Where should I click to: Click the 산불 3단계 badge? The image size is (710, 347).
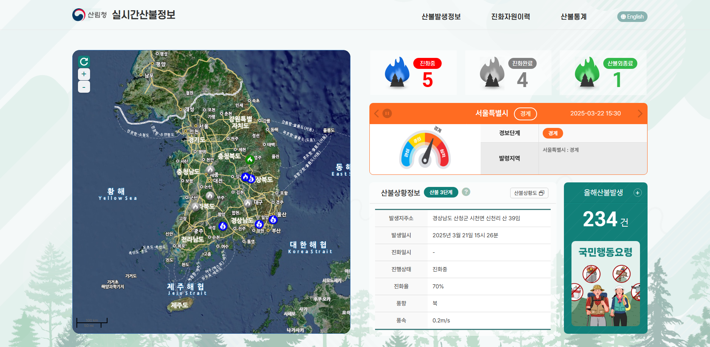tap(441, 192)
